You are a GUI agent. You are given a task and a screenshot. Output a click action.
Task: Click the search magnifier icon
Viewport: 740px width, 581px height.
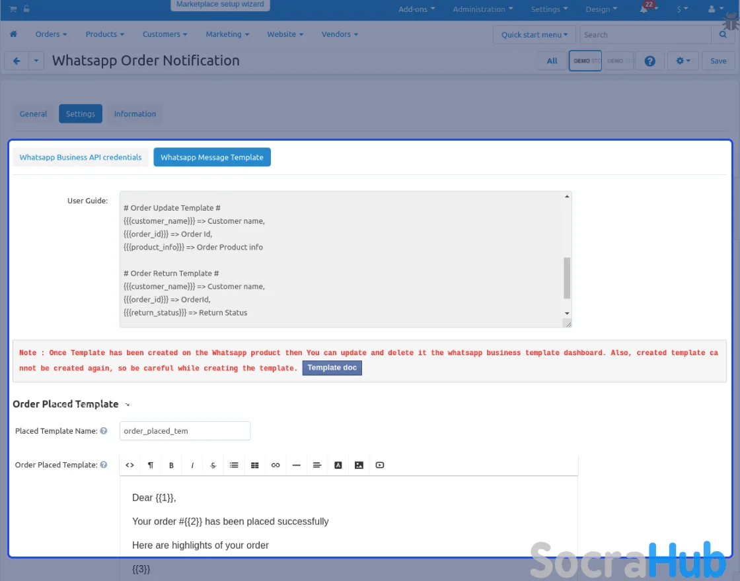(723, 34)
